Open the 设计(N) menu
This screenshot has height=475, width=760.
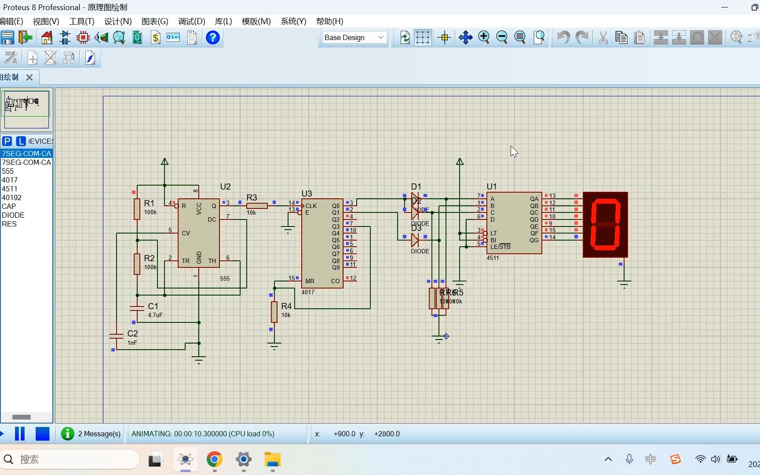click(117, 21)
